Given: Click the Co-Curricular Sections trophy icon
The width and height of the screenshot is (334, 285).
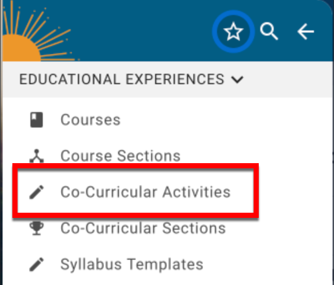Looking at the screenshot, I should (x=36, y=229).
